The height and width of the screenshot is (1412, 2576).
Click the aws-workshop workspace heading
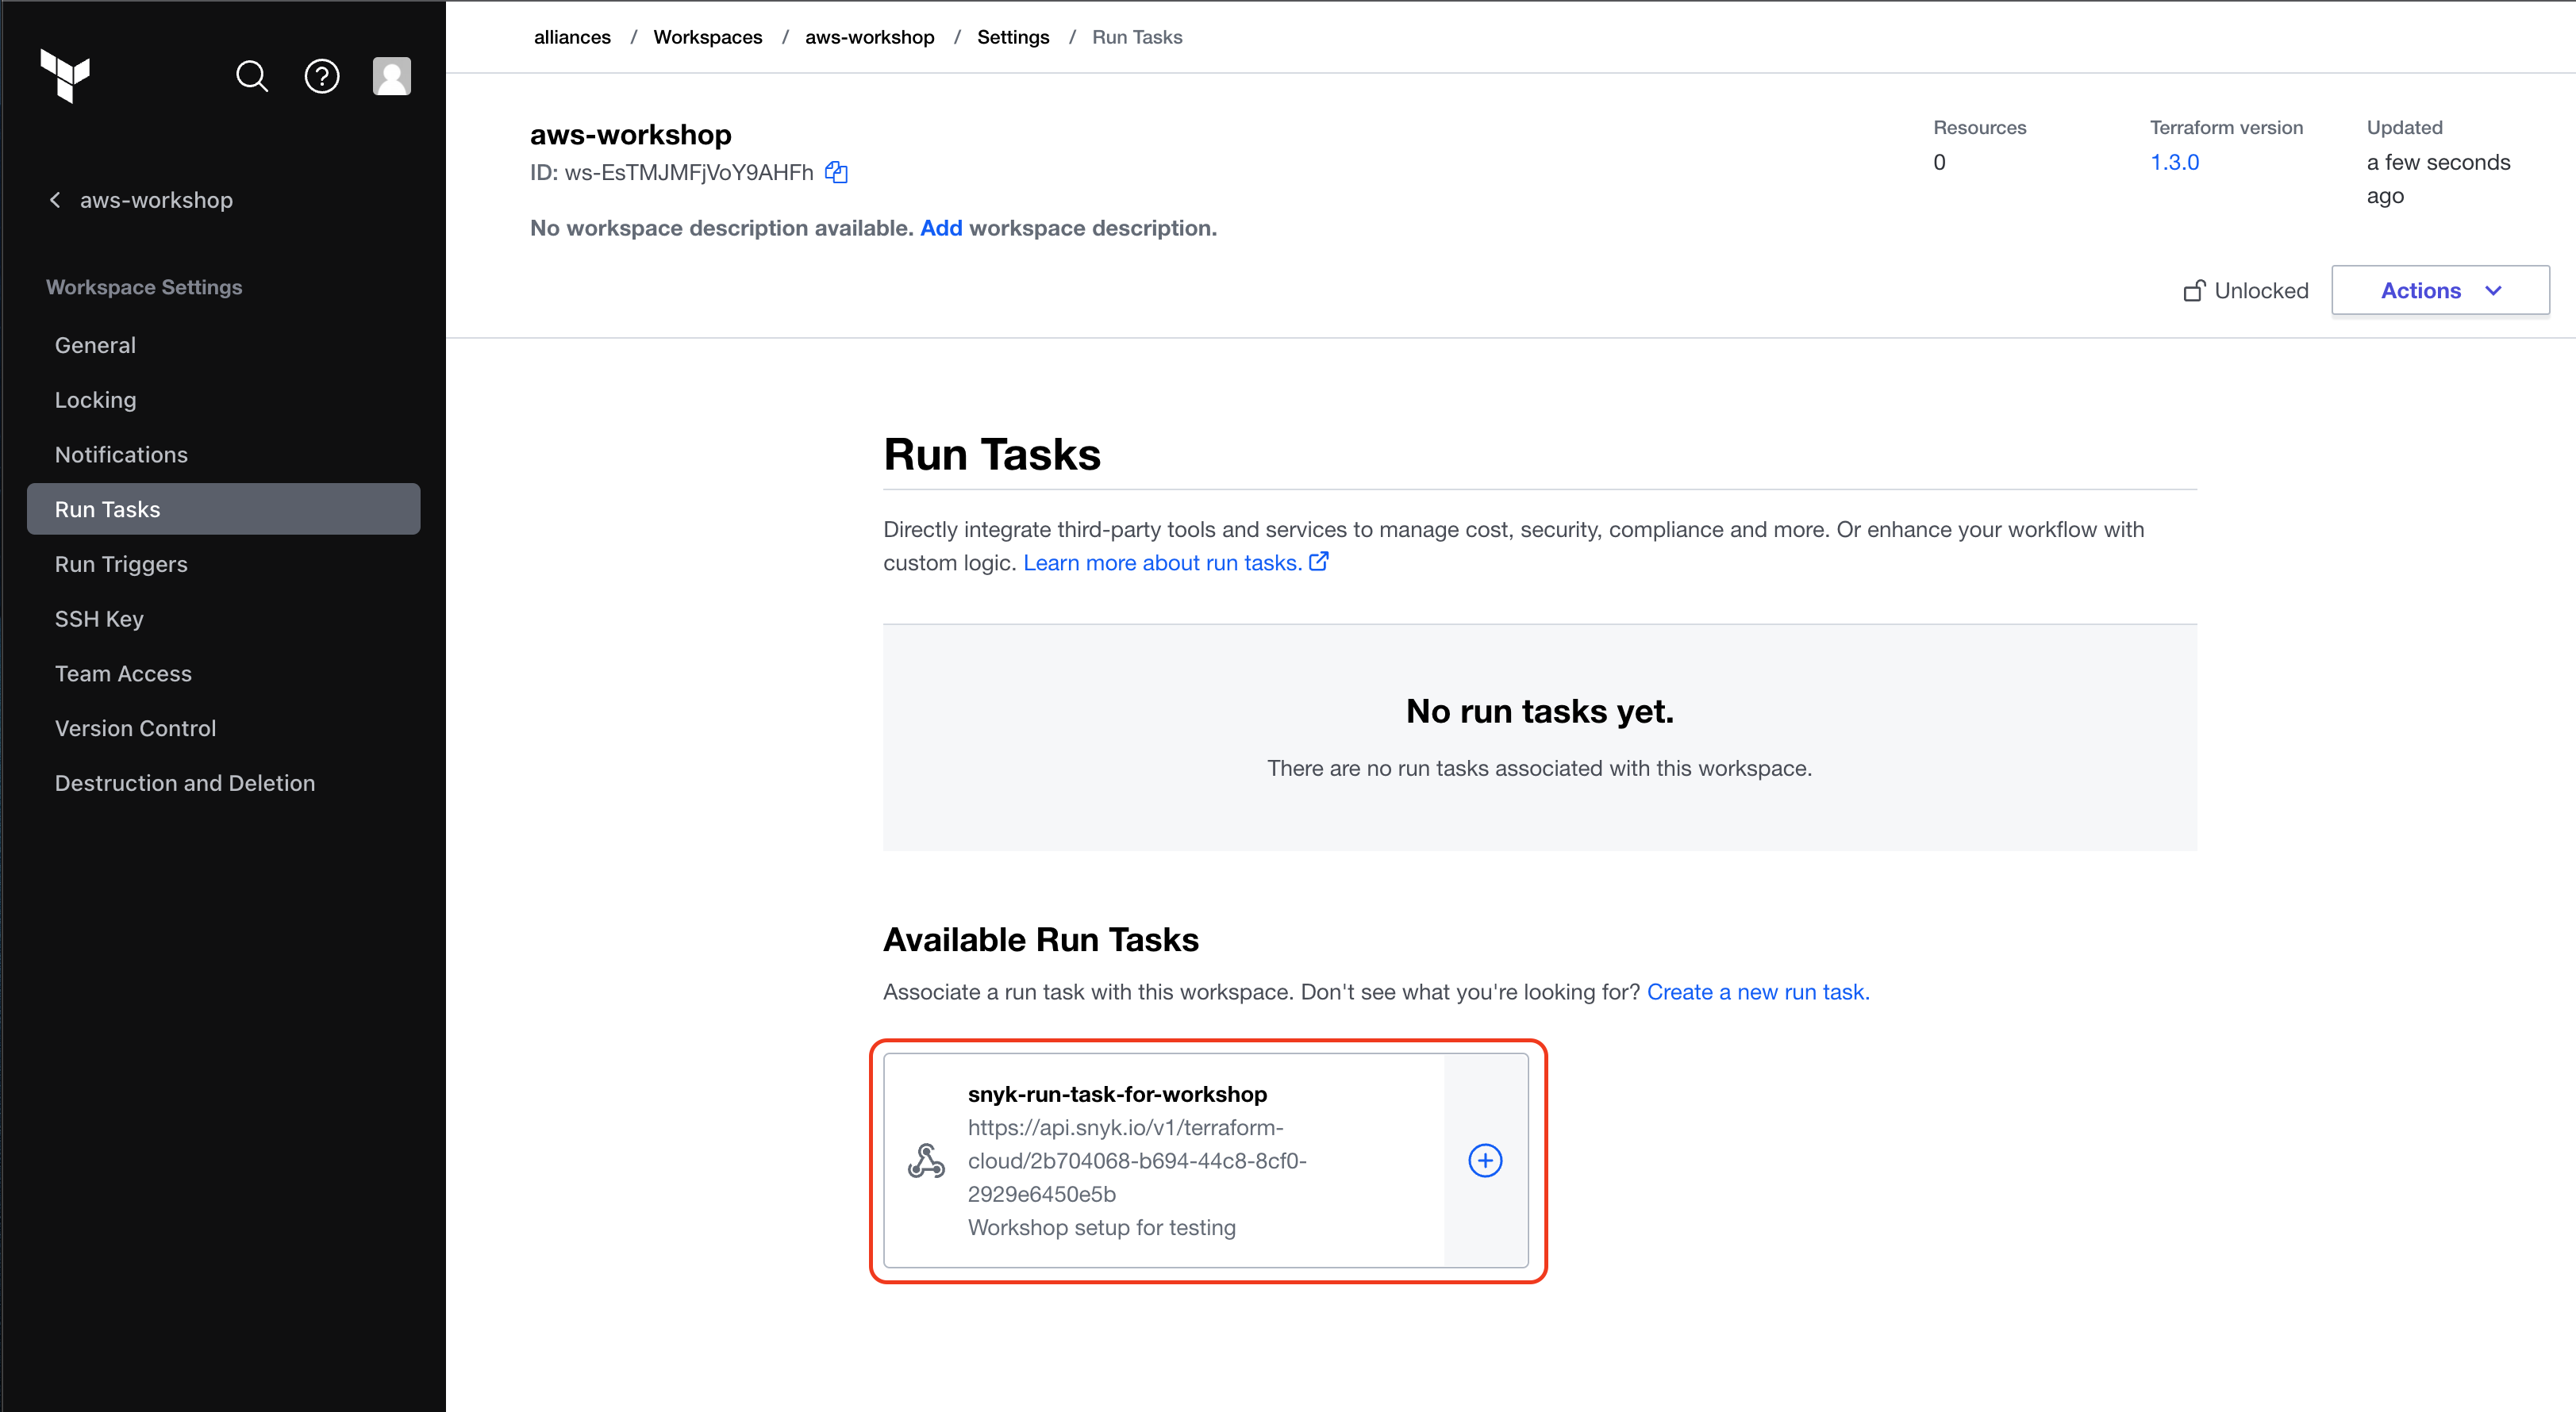[631, 134]
